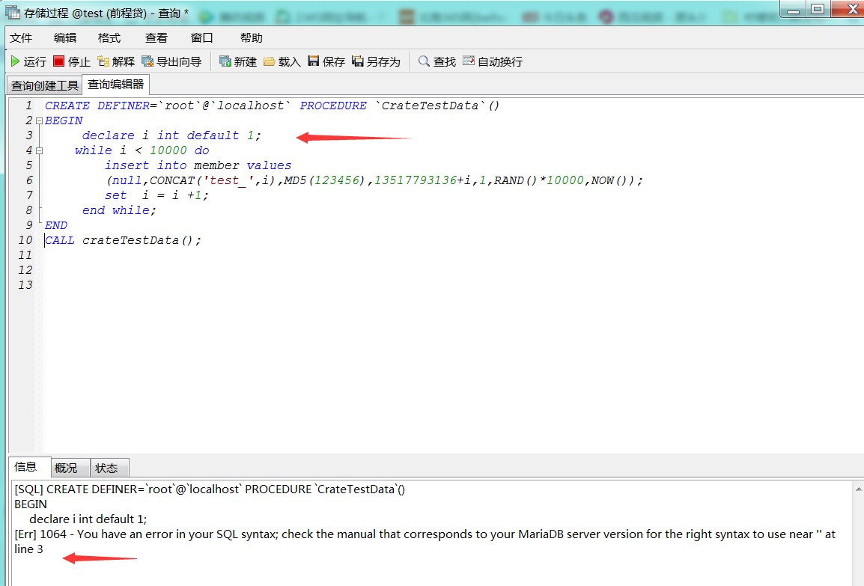
Task: Switch to the 概况 (Profile) tab
Action: coord(66,468)
